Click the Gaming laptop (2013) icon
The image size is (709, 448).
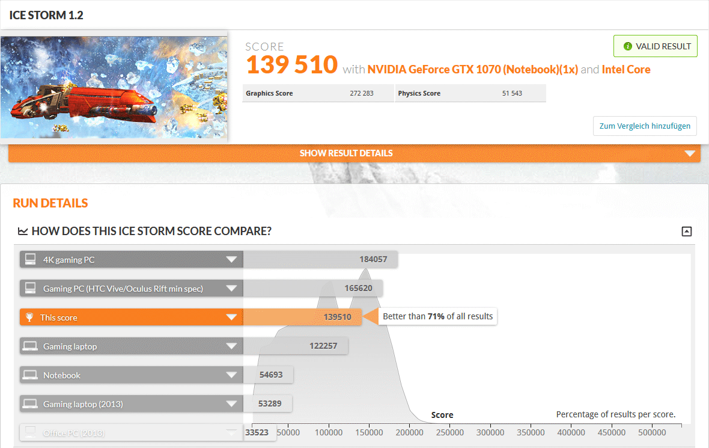pos(30,404)
